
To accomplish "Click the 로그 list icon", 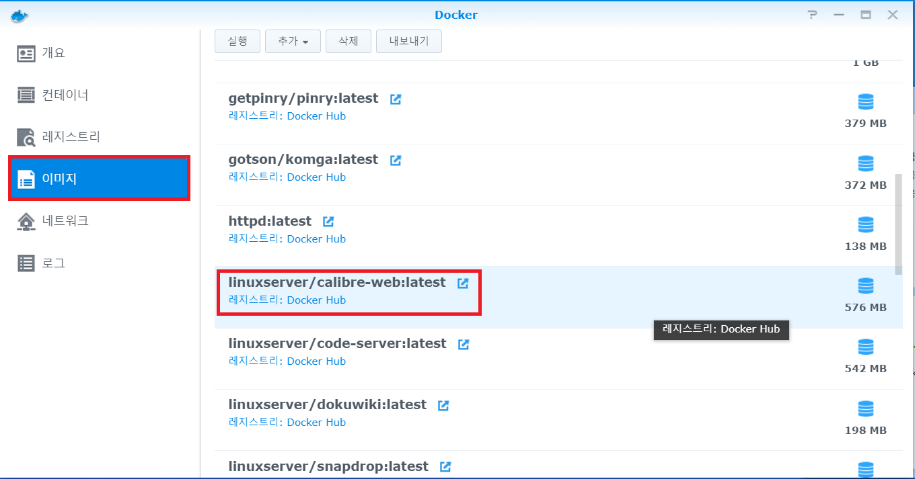I will click(26, 263).
